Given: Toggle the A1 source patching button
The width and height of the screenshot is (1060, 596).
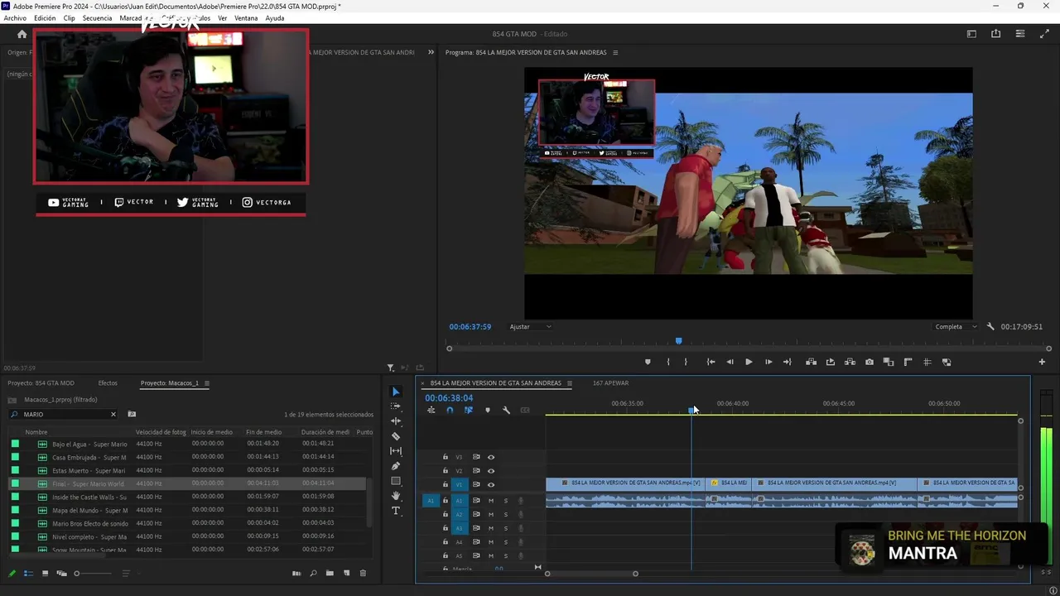Looking at the screenshot, I should coord(431,501).
